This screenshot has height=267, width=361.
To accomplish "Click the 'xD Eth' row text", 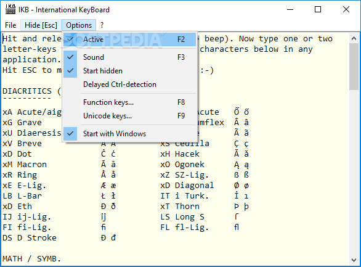I will click(x=17, y=207).
